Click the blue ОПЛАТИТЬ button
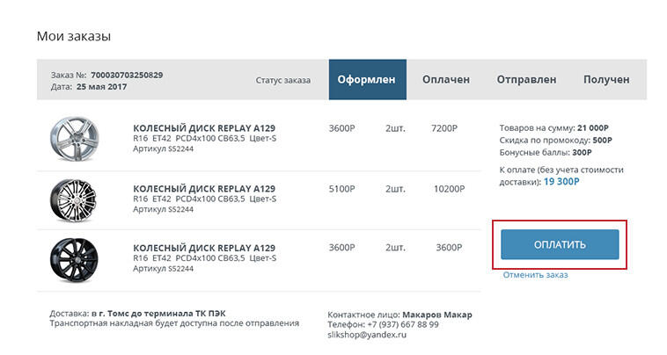The height and width of the screenshot is (355, 667). point(559,244)
